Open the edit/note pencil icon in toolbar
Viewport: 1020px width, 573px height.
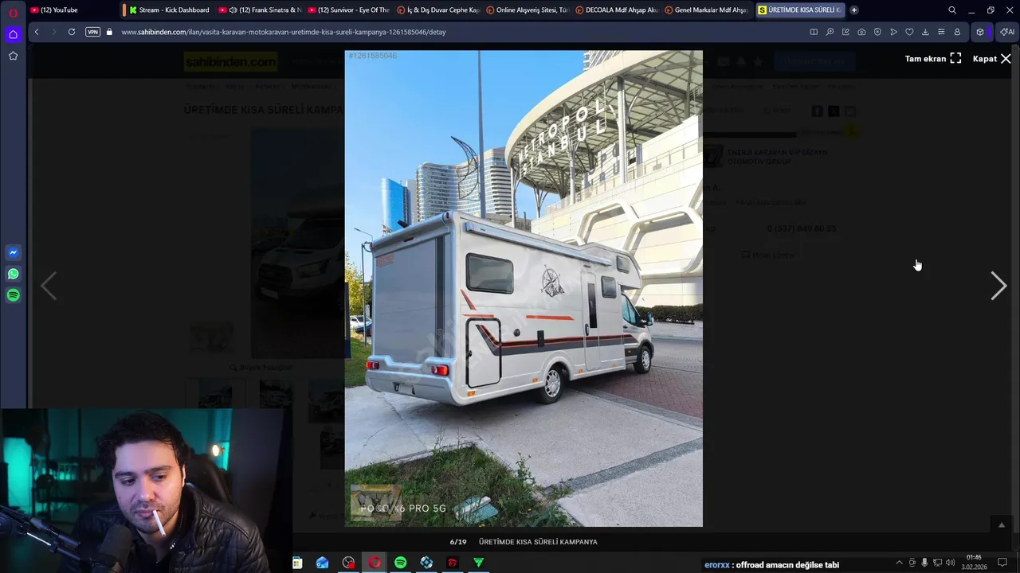pyautogui.click(x=845, y=32)
